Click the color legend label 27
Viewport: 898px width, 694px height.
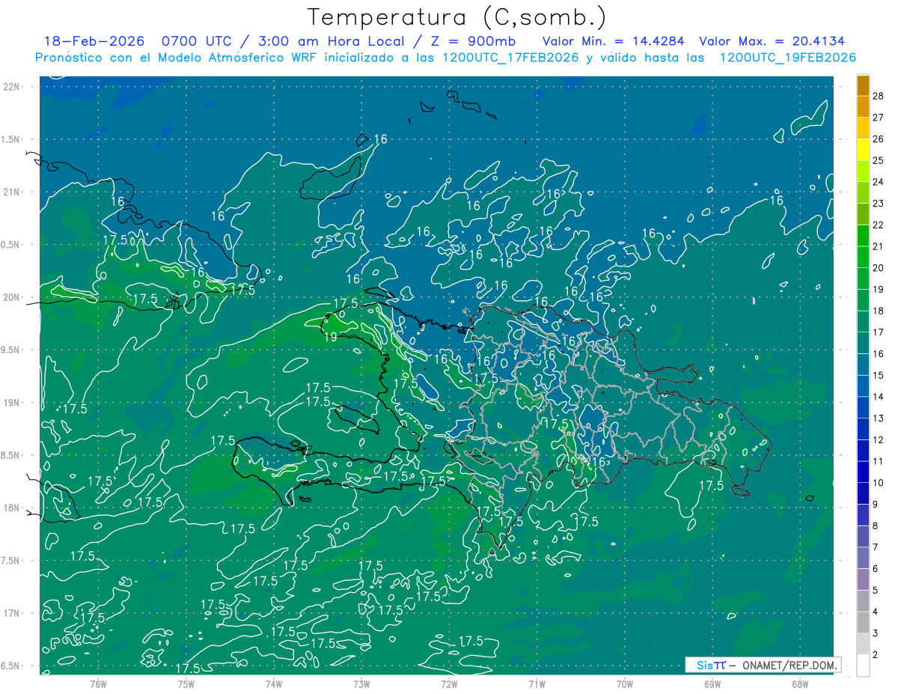tap(879, 118)
